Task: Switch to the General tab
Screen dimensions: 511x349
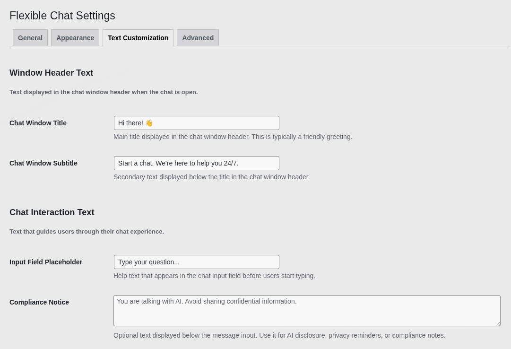Action: 30,38
